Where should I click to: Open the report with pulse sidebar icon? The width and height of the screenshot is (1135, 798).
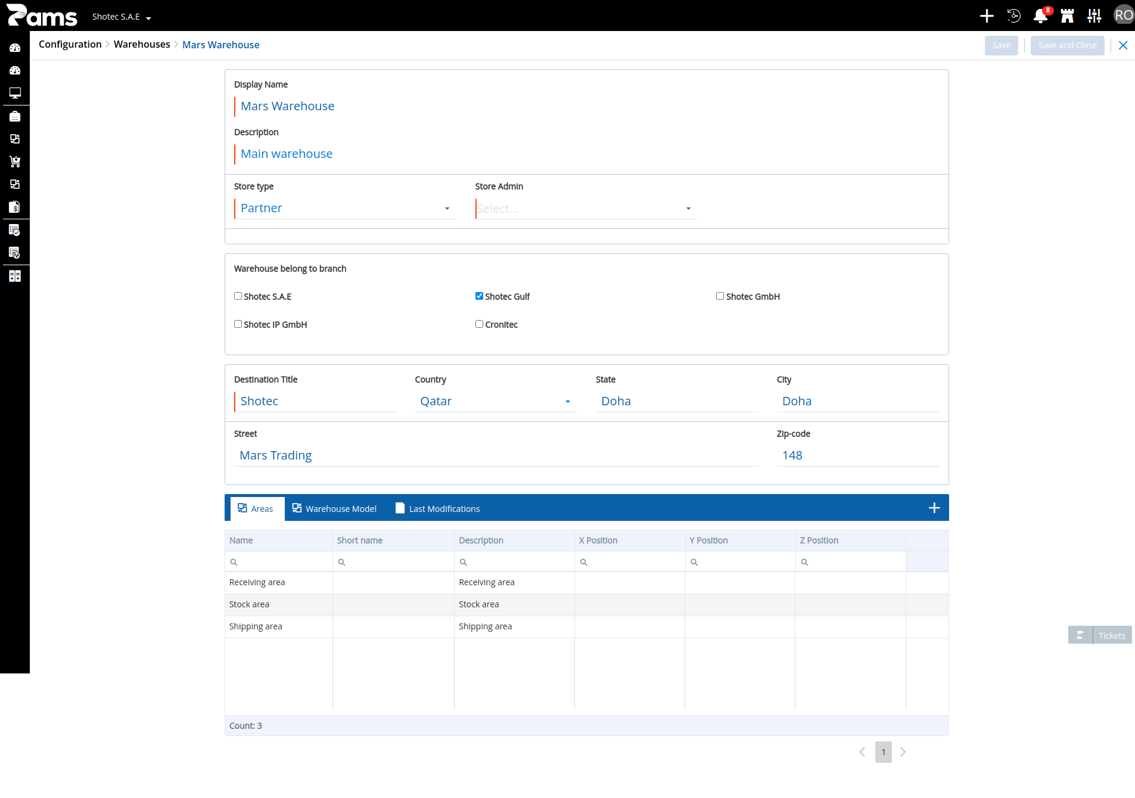[15, 253]
